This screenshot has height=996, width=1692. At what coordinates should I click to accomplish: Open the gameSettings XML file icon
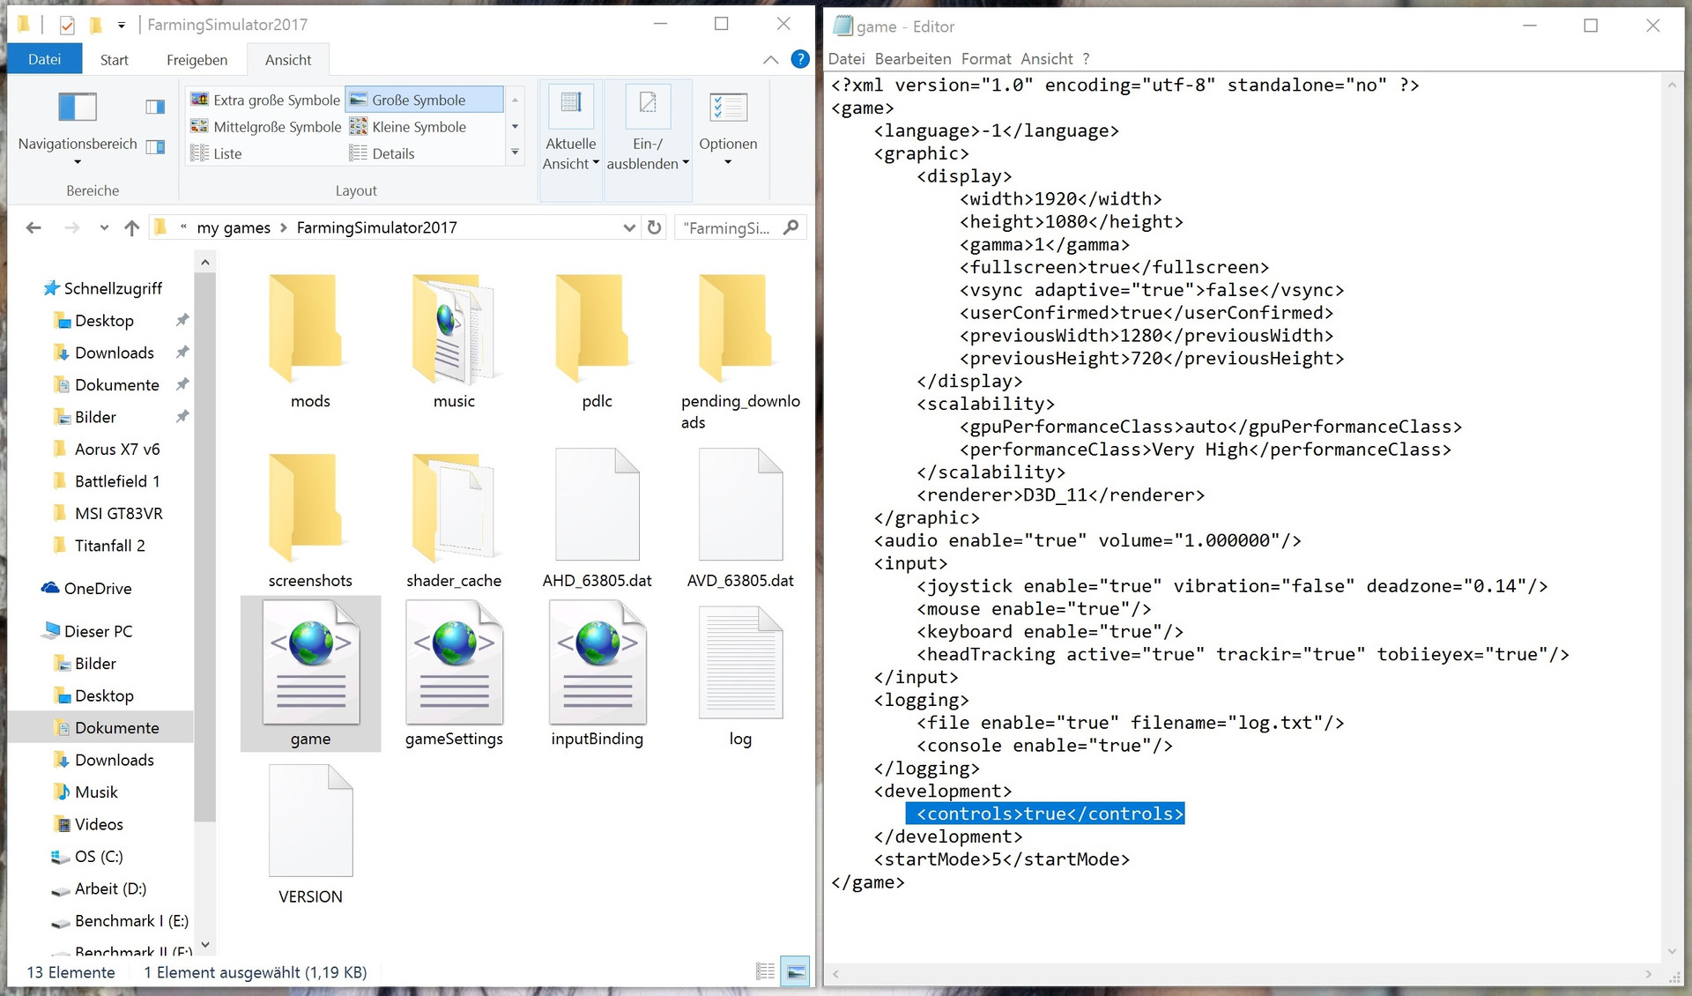pos(454,664)
